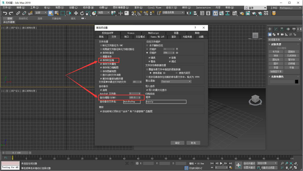This screenshot has height=171, width=303.
Task: Activate the Select Object tool icon
Action: click(50, 13)
